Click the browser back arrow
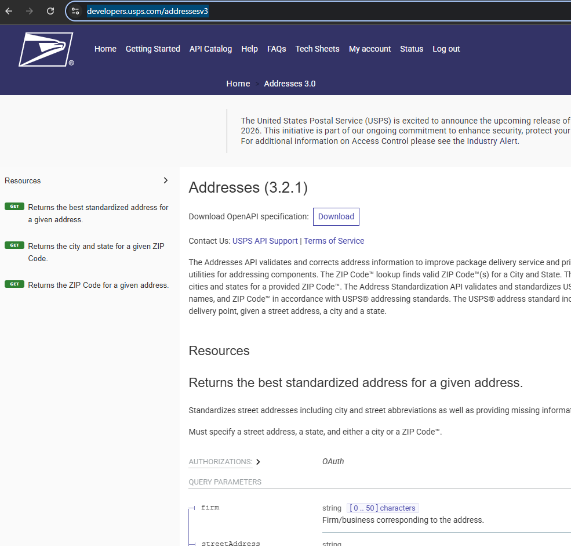This screenshot has height=546, width=571. 9,11
